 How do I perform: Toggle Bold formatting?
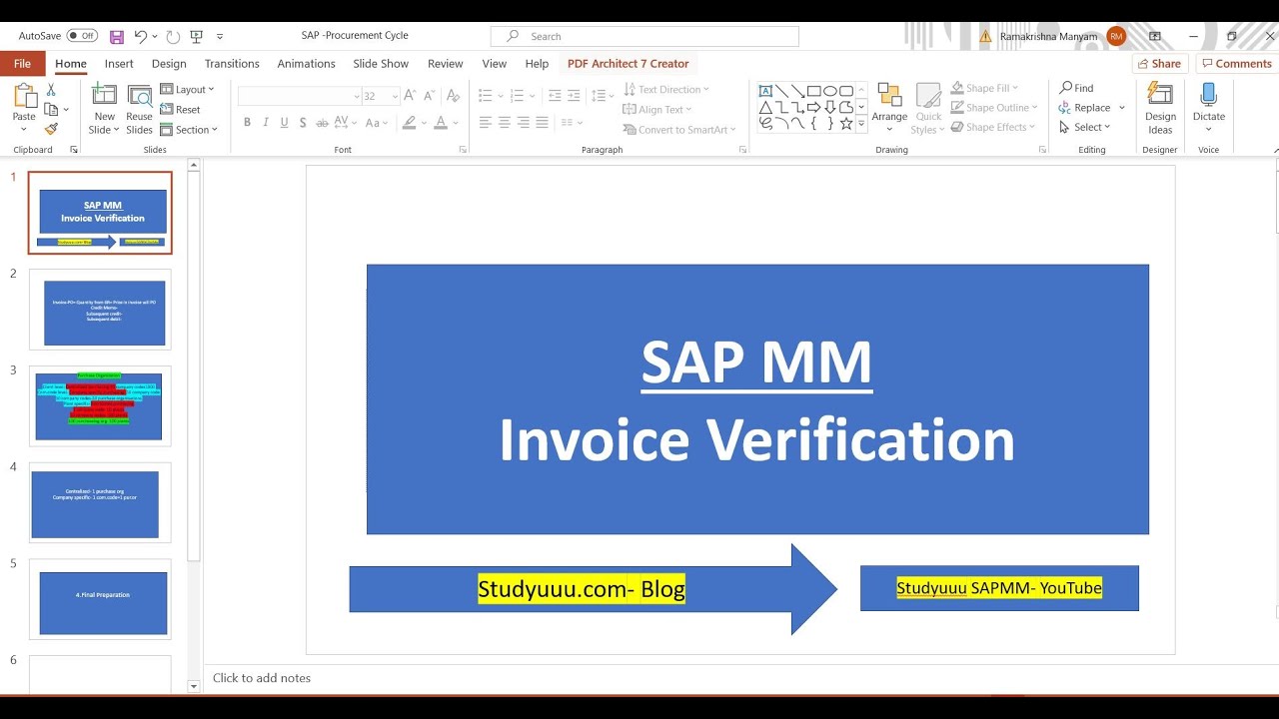[x=247, y=123]
